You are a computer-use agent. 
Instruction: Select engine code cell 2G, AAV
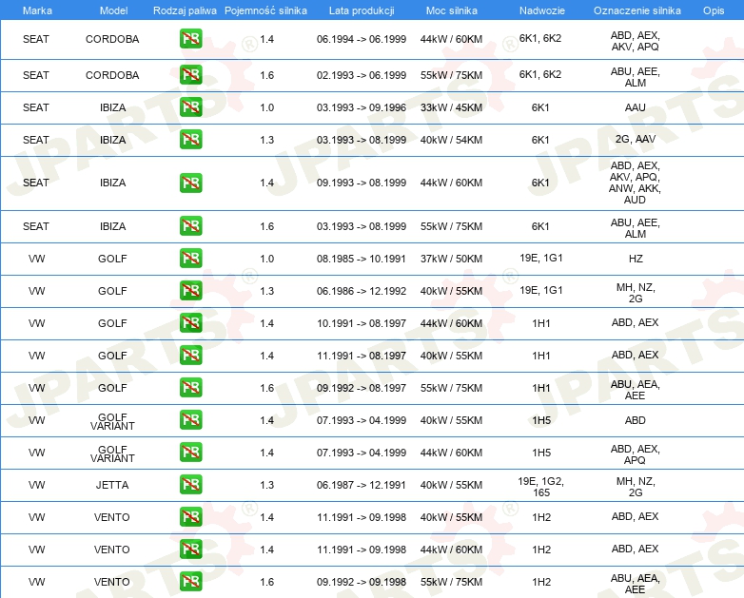click(636, 139)
